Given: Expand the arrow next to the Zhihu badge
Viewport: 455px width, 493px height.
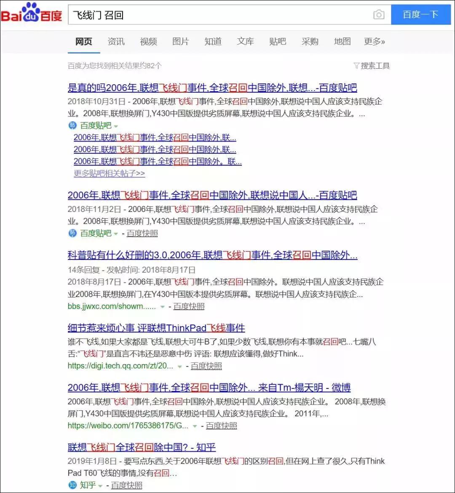Looking at the screenshot, I should tap(100, 485).
